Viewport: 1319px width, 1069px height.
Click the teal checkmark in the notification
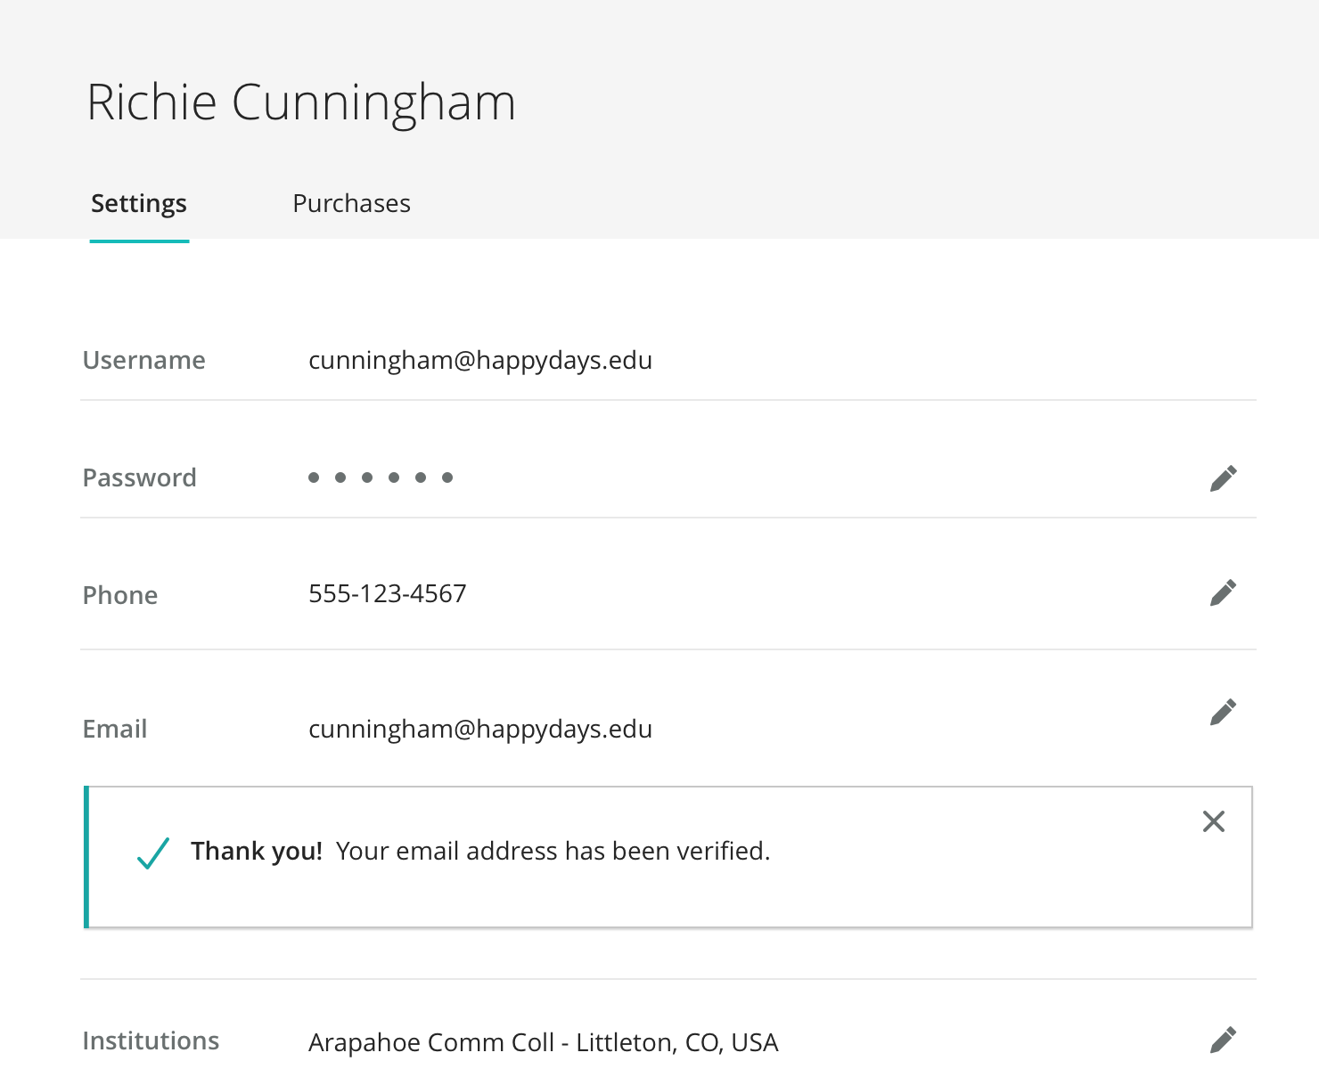pos(153,853)
